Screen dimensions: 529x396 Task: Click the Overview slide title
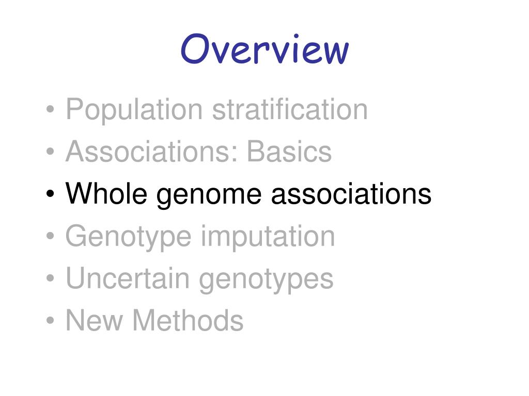tap(265, 49)
